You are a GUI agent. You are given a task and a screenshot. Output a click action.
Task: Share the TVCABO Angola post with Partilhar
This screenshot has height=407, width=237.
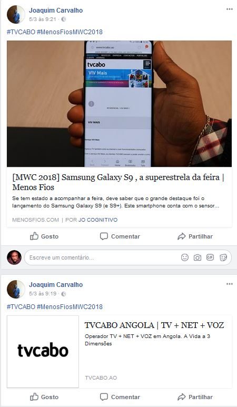pos(195,397)
